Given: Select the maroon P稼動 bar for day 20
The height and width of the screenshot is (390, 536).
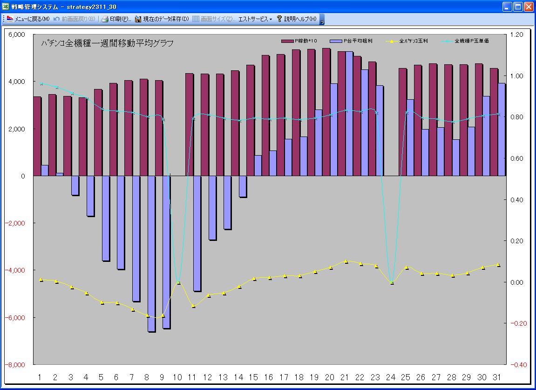Looking at the screenshot, I should [326, 112].
